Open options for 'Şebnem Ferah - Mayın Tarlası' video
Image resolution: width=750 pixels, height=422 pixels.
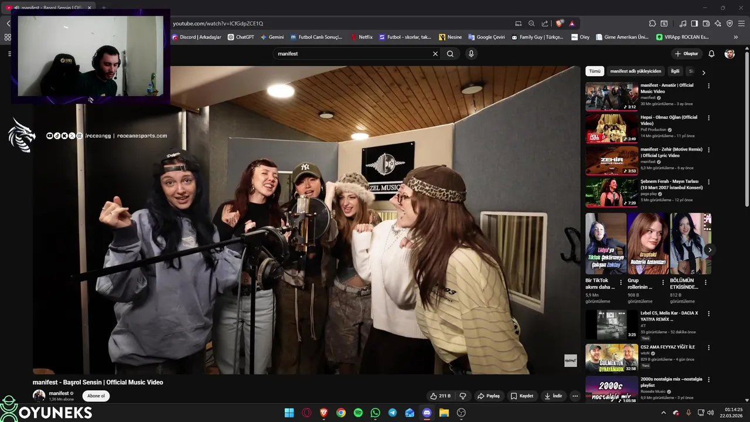708,182
